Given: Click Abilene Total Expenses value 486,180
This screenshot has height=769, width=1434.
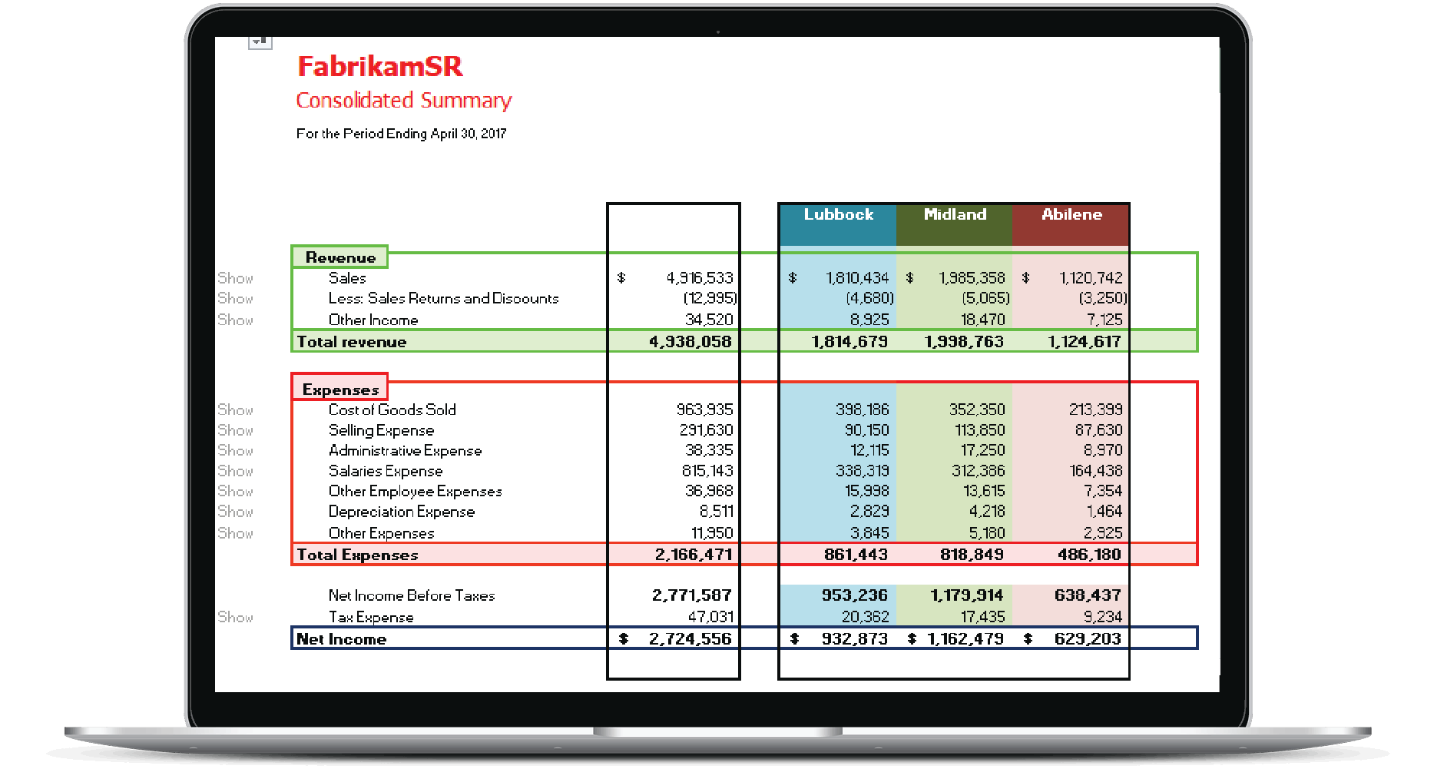Looking at the screenshot, I should pyautogui.click(x=1089, y=555).
